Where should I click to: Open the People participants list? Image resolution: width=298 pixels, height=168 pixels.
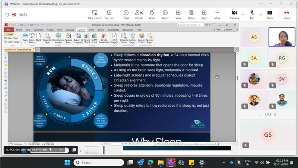click(x=139, y=15)
